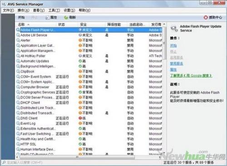Click the 禁用服务 link in side panel

(177, 63)
